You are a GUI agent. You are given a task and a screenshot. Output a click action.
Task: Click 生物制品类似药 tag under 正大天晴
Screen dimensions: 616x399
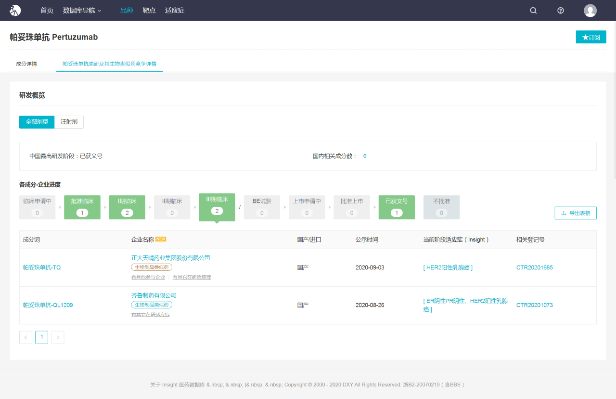[x=152, y=267]
